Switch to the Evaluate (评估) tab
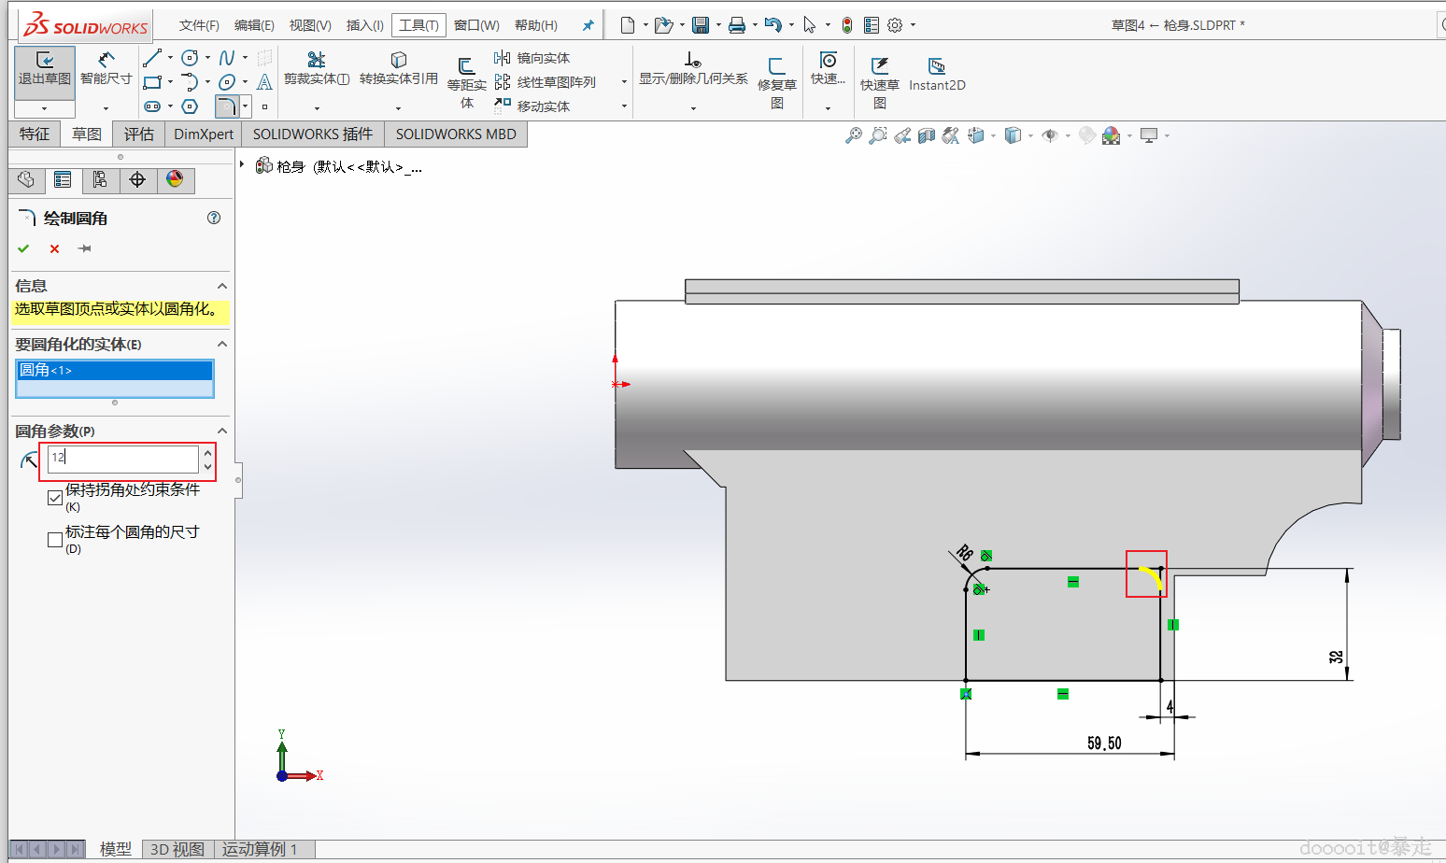The image size is (1446, 863). tap(138, 134)
